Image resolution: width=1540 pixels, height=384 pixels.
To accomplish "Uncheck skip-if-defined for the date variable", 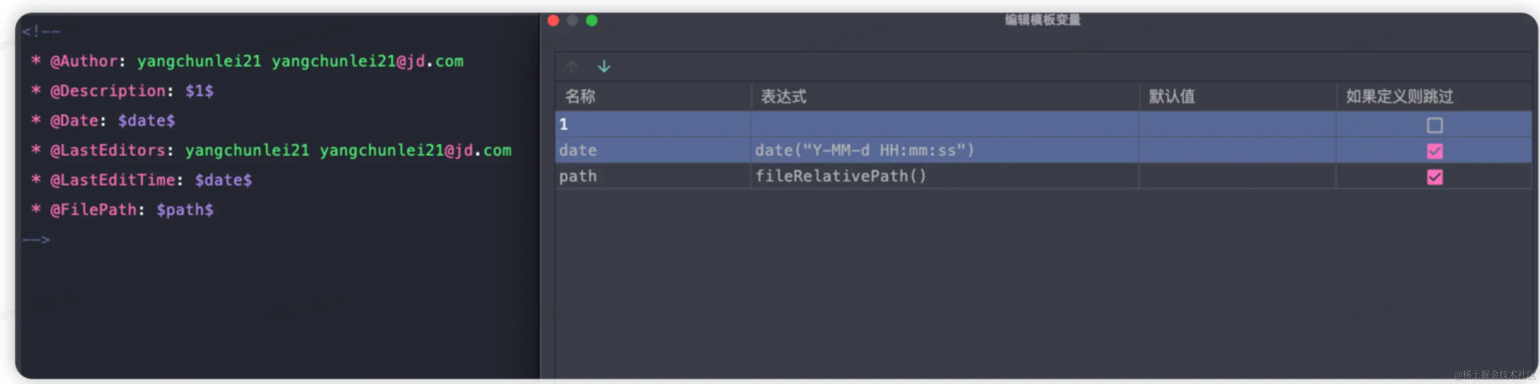I will tap(1434, 151).
